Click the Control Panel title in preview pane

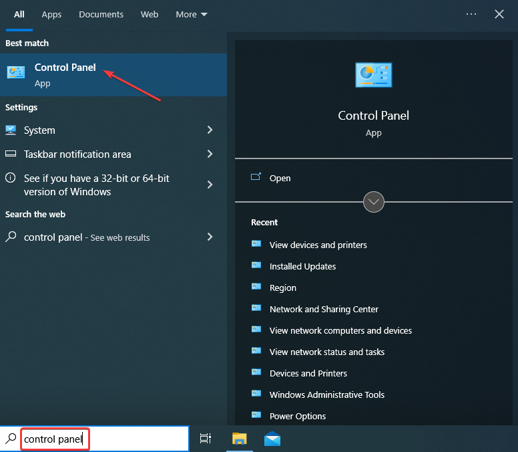373,116
